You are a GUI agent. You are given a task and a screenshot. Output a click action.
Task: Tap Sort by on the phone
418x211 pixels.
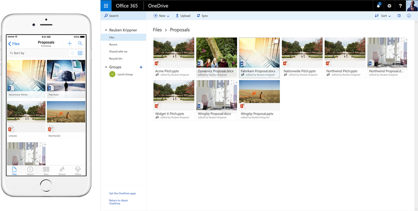pos(17,53)
